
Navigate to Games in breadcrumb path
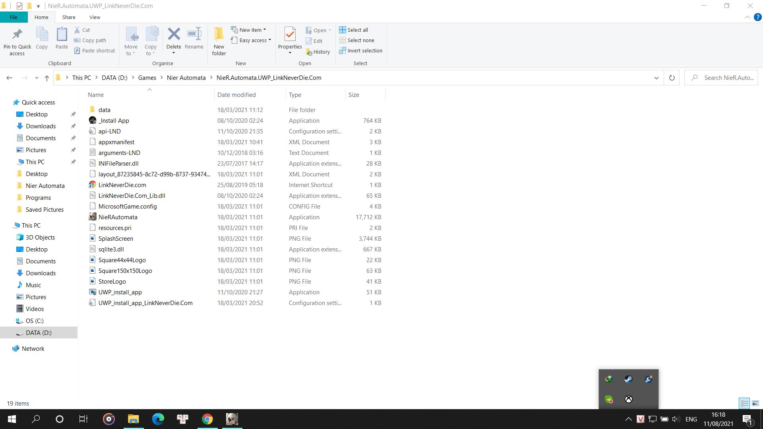147,78
